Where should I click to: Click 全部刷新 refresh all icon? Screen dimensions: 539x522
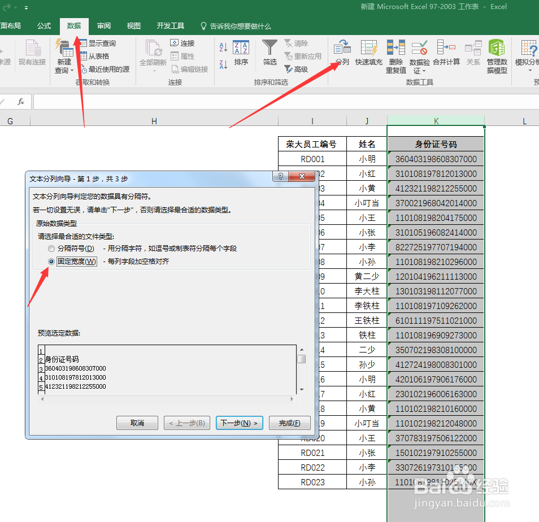pos(153,48)
